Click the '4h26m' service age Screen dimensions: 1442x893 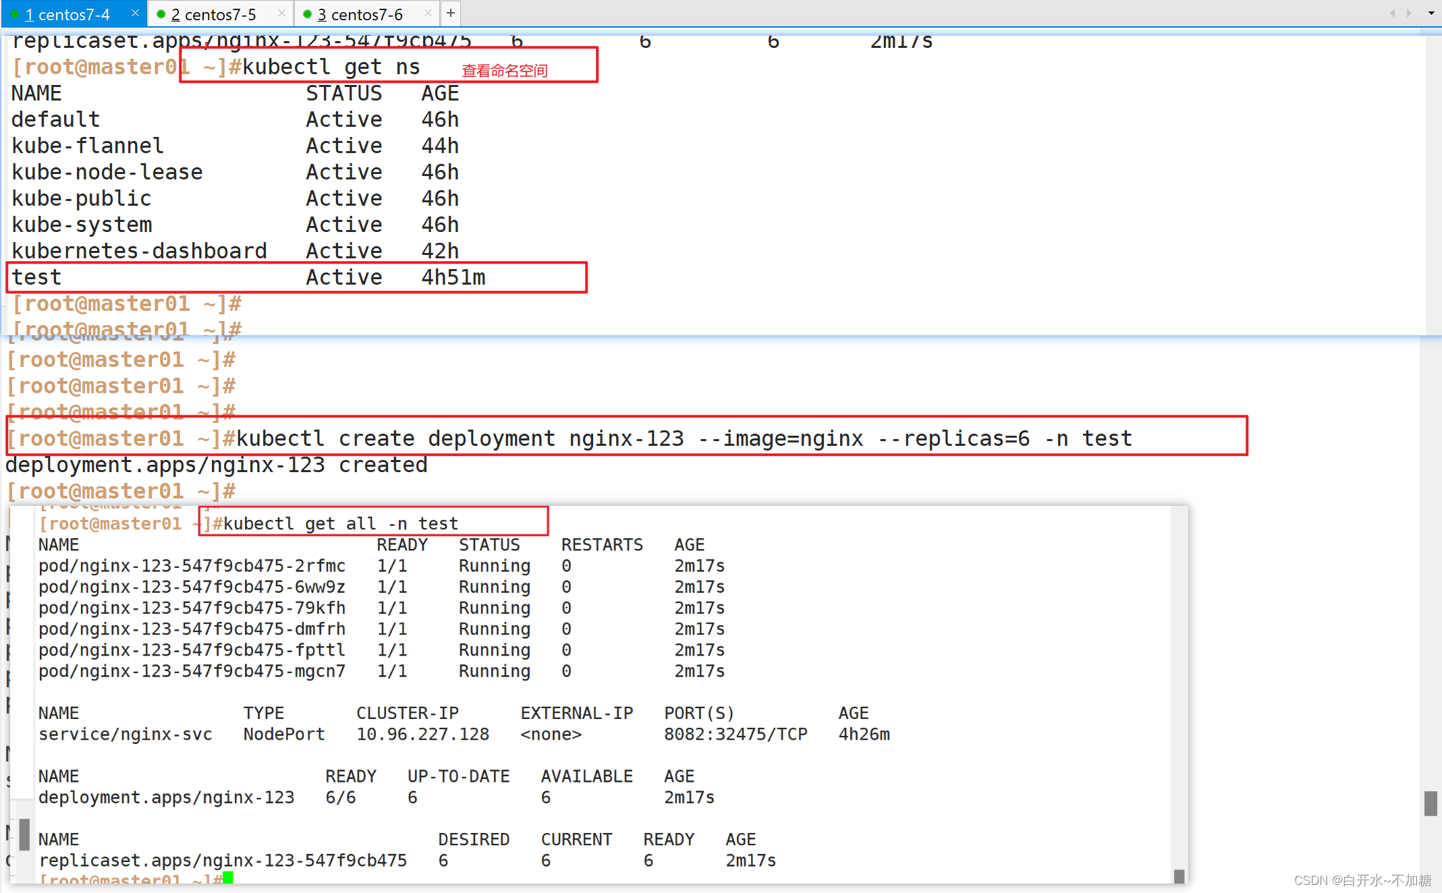pyautogui.click(x=864, y=734)
